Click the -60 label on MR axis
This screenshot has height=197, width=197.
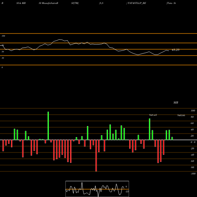192,161
